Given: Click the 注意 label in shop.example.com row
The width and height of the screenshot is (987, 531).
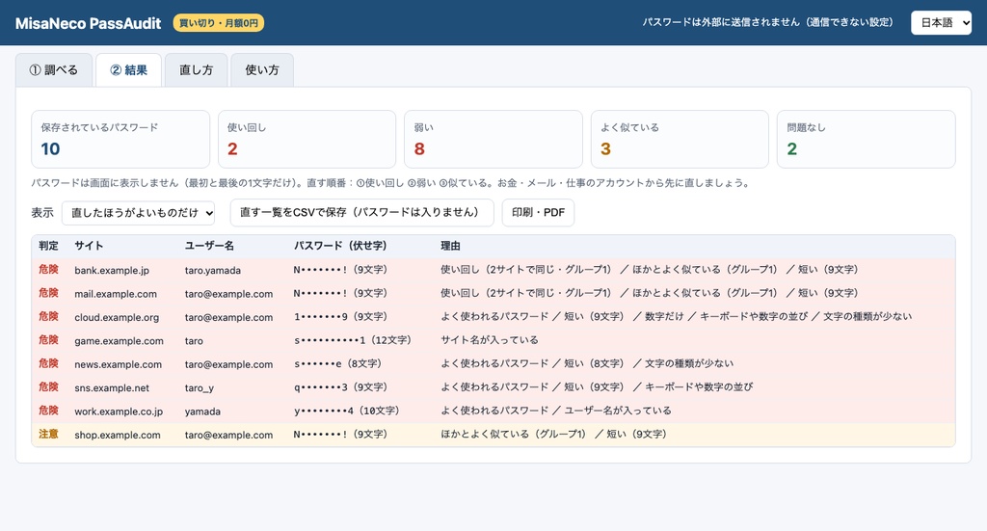Looking at the screenshot, I should coord(48,434).
